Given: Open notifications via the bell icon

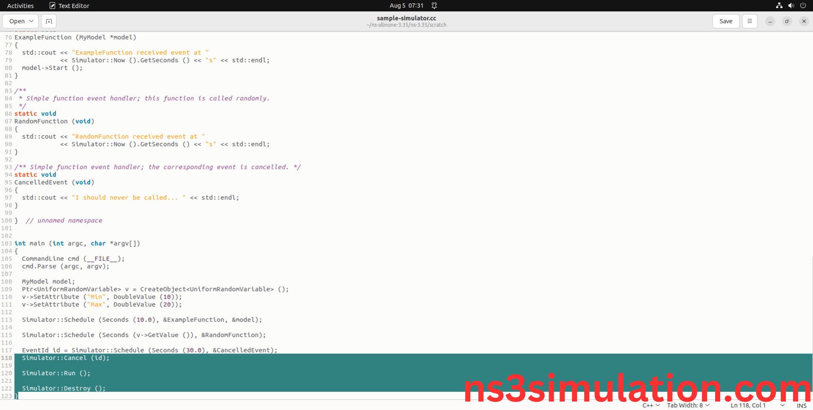Looking at the screenshot, I should coord(433,6).
